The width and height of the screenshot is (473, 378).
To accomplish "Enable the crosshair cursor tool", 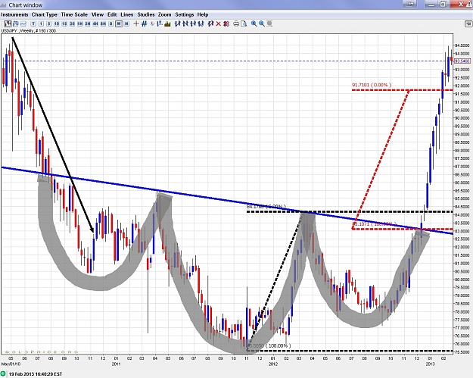I will pos(136,23).
